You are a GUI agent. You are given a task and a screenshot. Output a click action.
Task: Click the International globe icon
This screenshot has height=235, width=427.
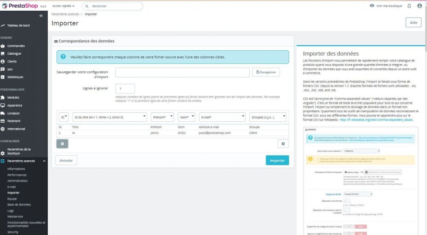(3, 129)
